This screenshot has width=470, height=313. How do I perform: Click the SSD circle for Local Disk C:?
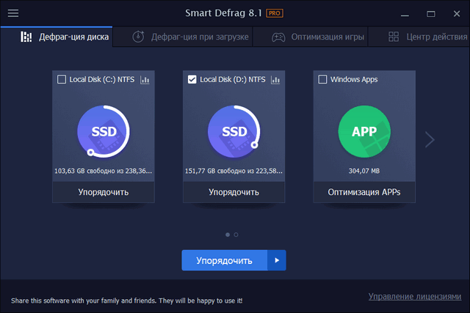point(104,131)
